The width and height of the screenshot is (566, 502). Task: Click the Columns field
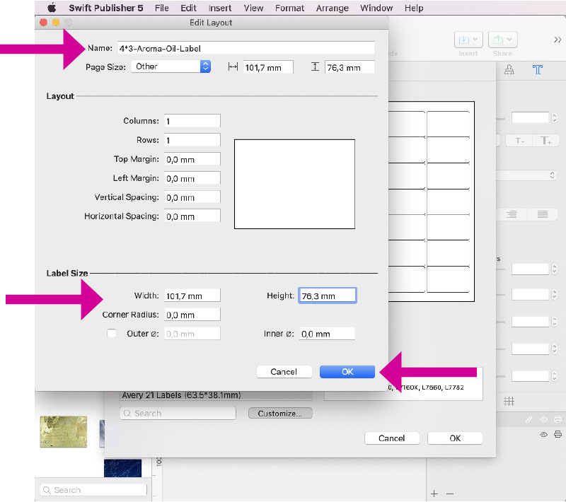coord(192,121)
